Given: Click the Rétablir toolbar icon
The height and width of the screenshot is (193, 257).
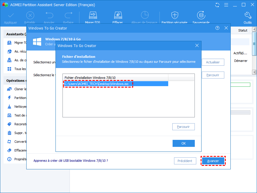Looking at the screenshot, I should pyautogui.click(x=30, y=16).
